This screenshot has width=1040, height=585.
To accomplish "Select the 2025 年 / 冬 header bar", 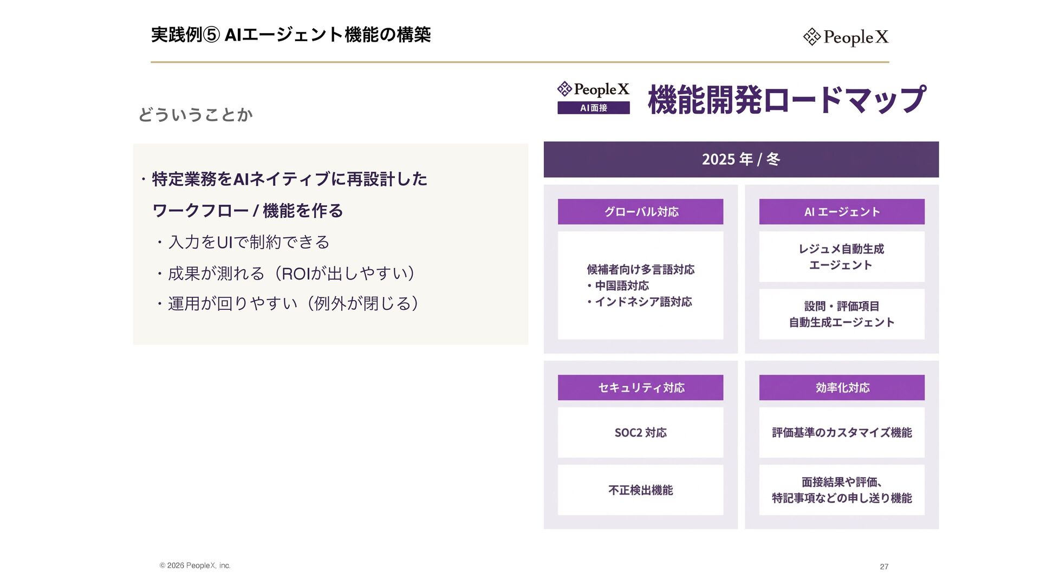I will [740, 159].
